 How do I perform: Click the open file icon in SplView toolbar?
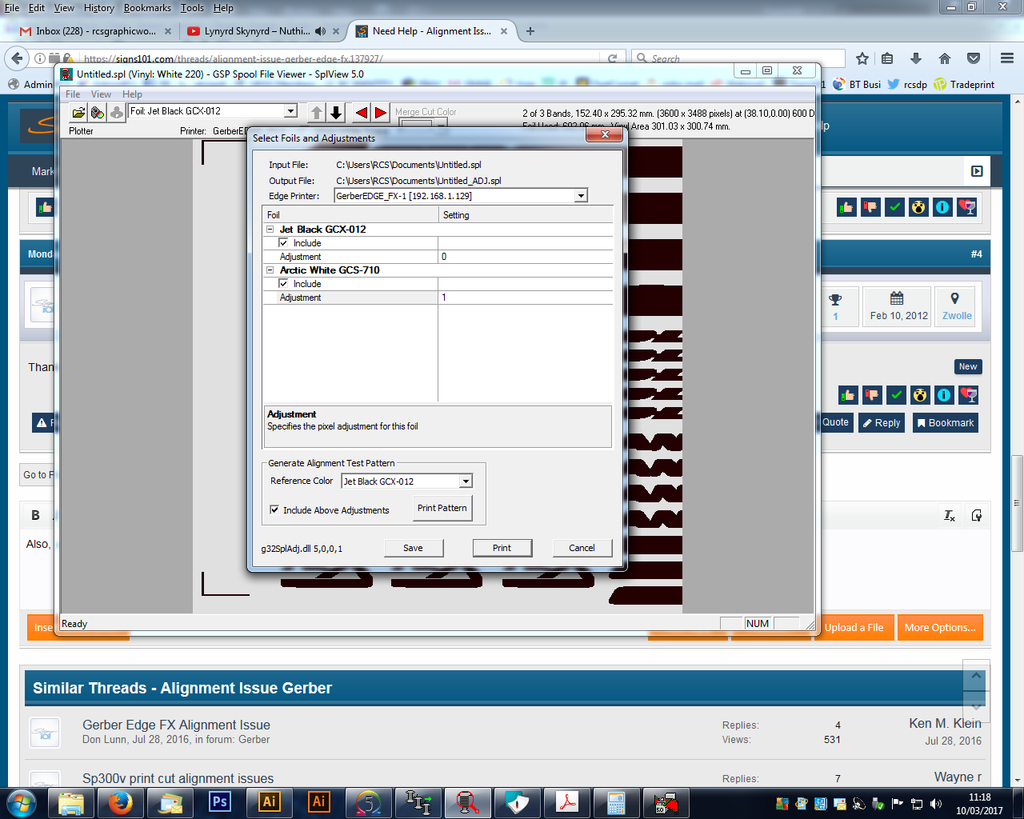[78, 113]
